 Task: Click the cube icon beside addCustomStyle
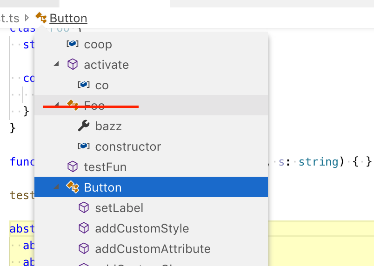click(84, 228)
